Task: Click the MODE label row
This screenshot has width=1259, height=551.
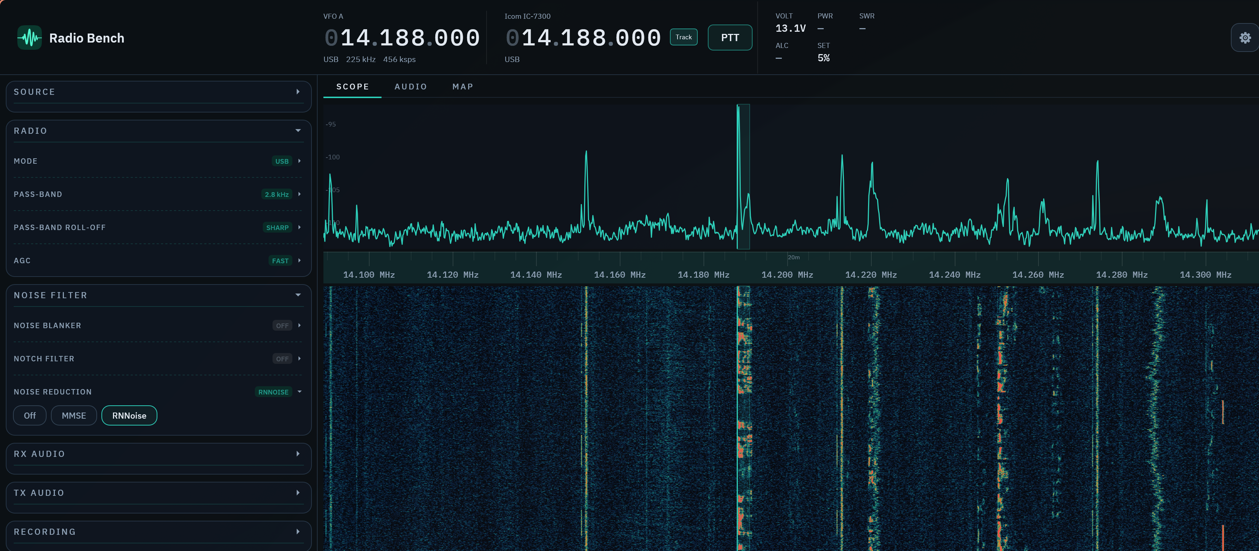Action: [x=158, y=161]
